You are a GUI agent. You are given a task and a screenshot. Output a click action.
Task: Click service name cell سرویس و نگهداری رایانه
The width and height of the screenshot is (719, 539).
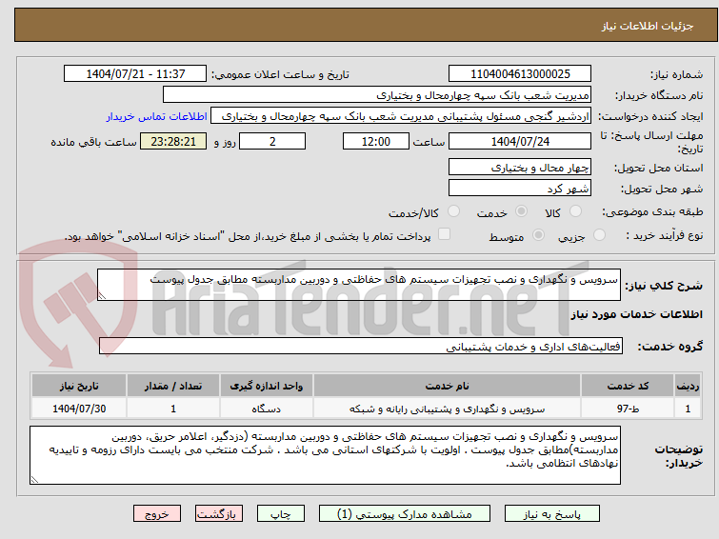[x=447, y=409]
